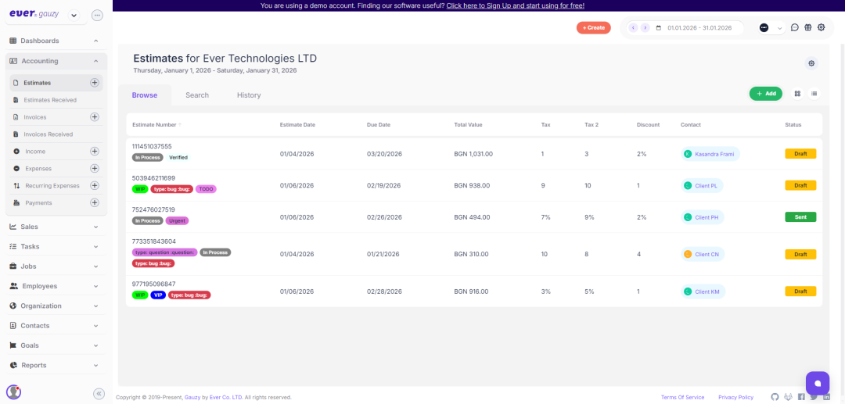845x404 pixels.
Task: Expand the Sales menu section
Action: 53,227
